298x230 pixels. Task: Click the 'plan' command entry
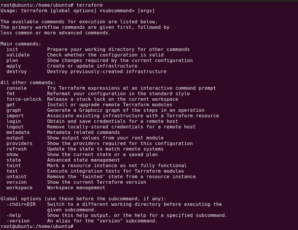12,61
